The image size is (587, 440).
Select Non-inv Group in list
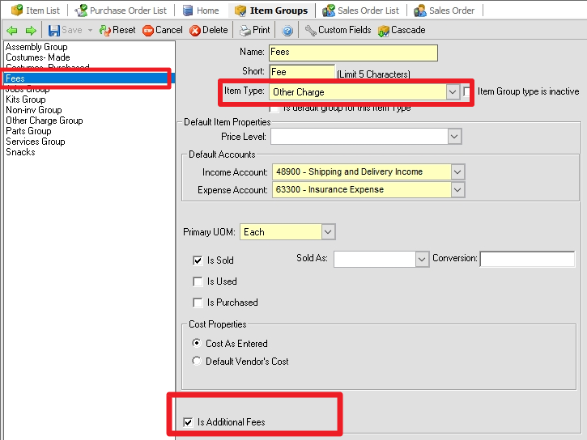pyautogui.click(x=34, y=110)
